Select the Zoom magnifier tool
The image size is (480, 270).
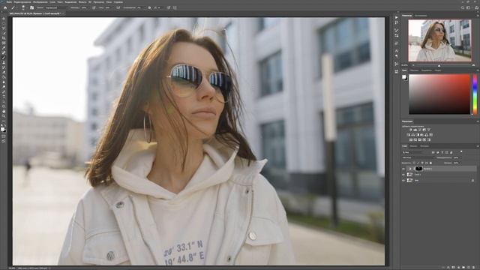(x=4, y=116)
